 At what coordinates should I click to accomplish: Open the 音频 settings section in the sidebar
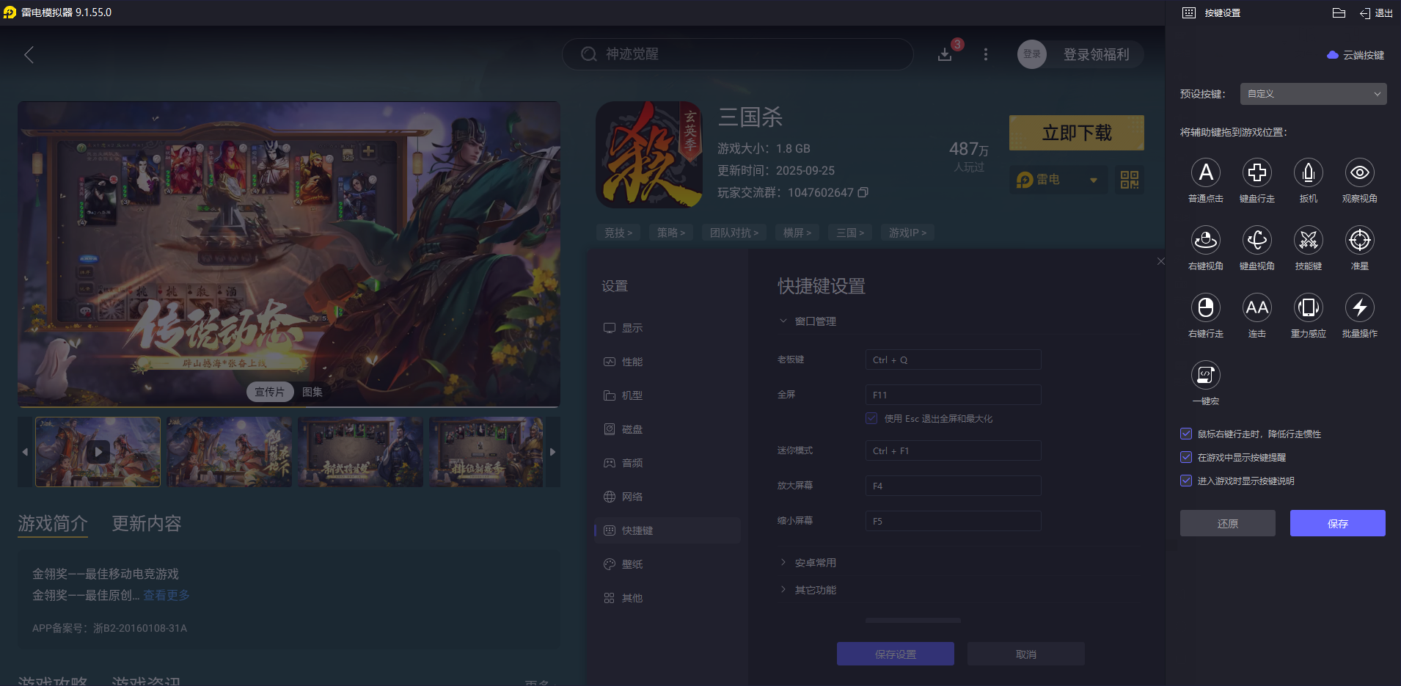[632, 462]
